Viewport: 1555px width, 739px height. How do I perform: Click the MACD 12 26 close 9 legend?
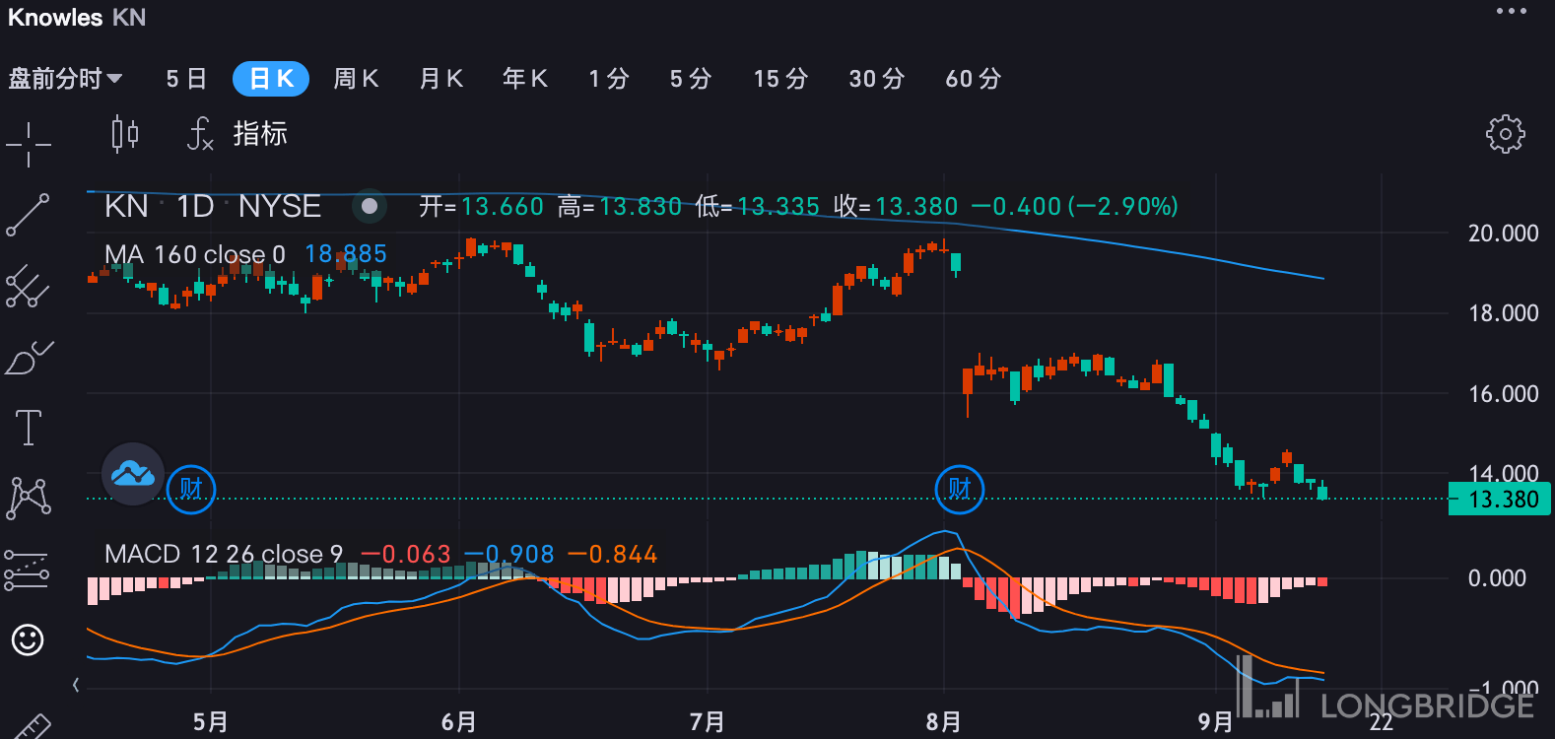click(x=224, y=554)
